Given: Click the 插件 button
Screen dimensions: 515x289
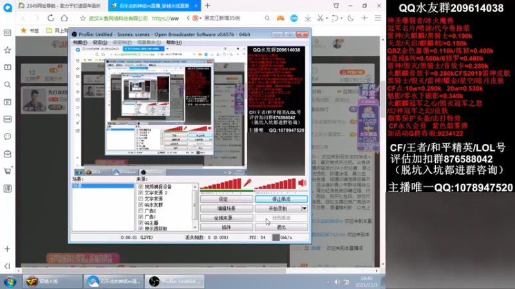Looking at the screenshot, I should pyautogui.click(x=227, y=227).
